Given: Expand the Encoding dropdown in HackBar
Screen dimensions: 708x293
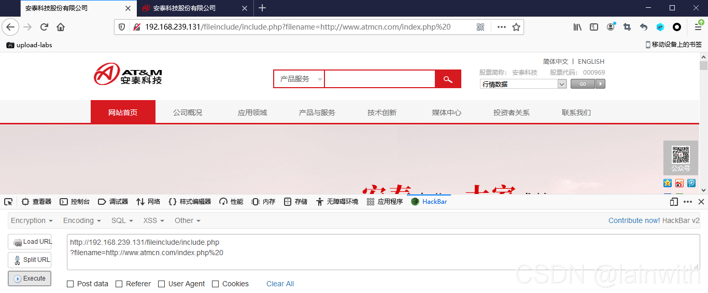Looking at the screenshot, I should [x=82, y=220].
